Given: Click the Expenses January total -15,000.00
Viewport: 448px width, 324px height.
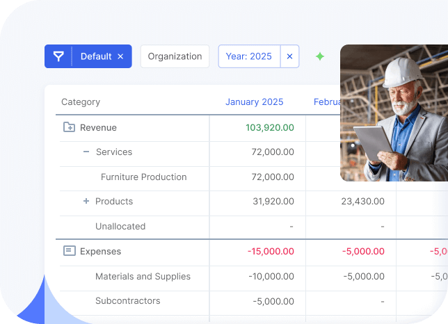Looking at the screenshot, I should pyautogui.click(x=270, y=251).
